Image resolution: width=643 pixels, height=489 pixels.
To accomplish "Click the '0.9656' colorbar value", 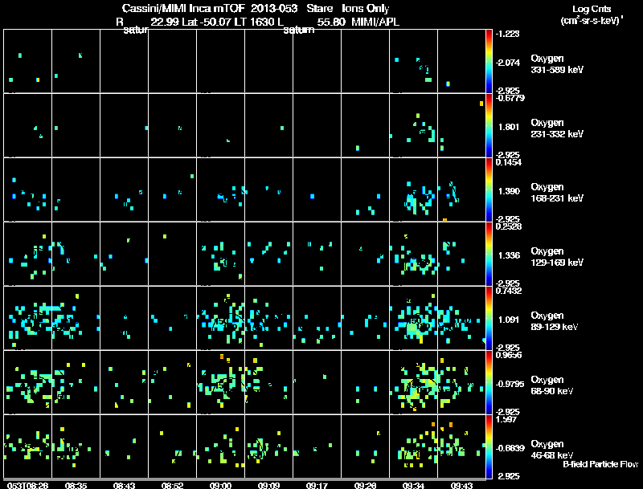I will (x=509, y=355).
